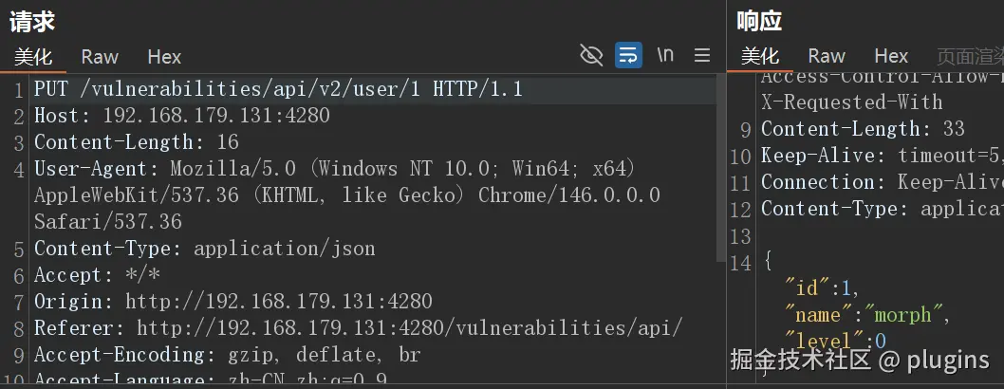Click the 掘金技术社区 @ plugins watermark
1004x389 pixels.
[x=860, y=361]
